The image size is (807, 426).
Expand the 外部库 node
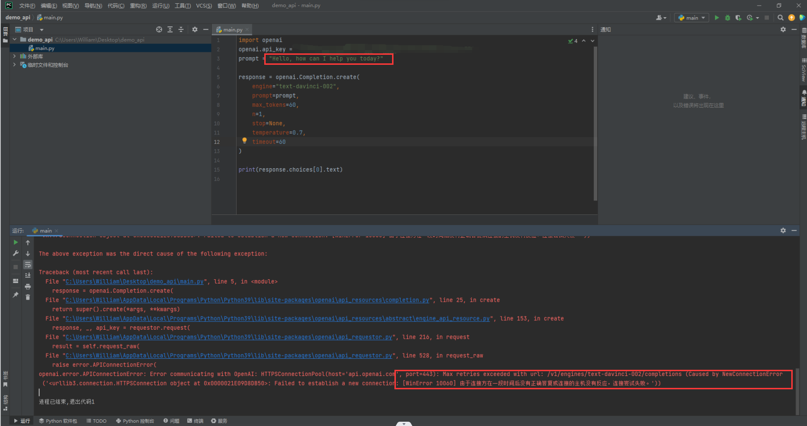(x=14, y=56)
